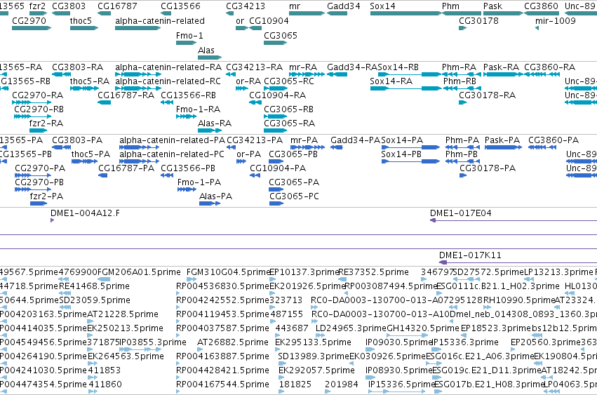Click the Fmo-1 gene label
The height and width of the screenshot is (395, 597).
pyautogui.click(x=189, y=36)
